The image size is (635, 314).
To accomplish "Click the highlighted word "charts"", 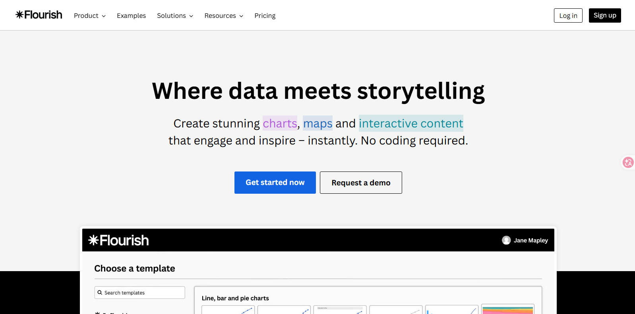I will tap(280, 123).
